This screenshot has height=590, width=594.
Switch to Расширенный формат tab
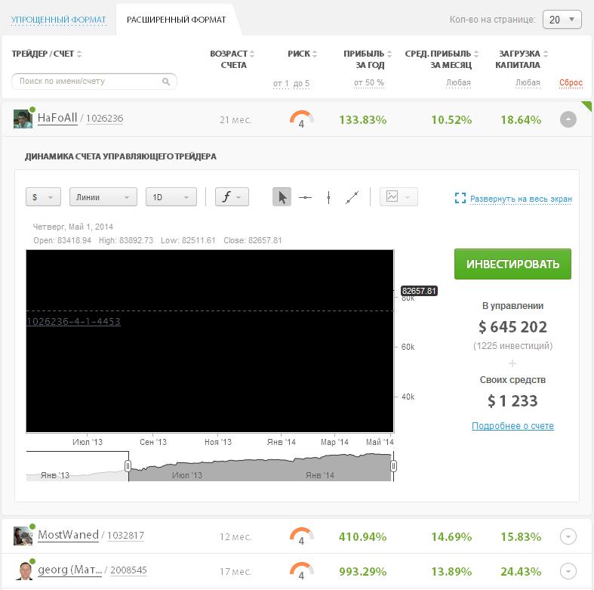(176, 20)
